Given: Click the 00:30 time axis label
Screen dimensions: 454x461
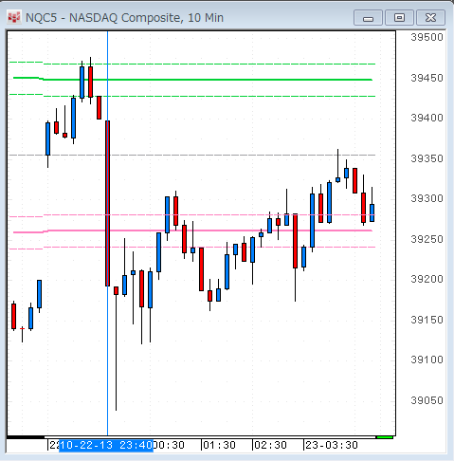Looking at the screenshot, I should pyautogui.click(x=170, y=445).
